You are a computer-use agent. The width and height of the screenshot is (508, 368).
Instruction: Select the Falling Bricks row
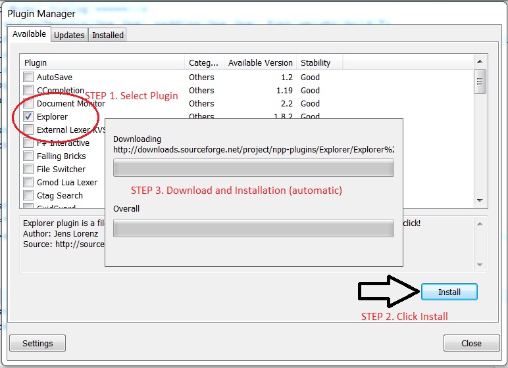(x=61, y=156)
